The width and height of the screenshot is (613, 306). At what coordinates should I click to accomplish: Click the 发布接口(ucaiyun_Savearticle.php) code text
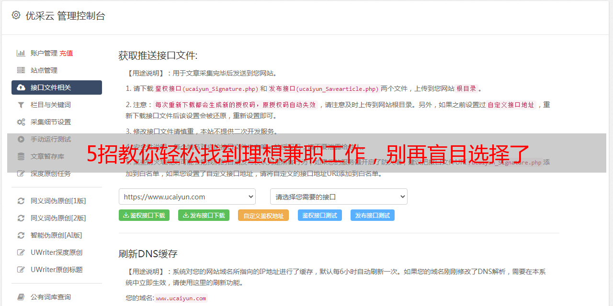(x=324, y=88)
